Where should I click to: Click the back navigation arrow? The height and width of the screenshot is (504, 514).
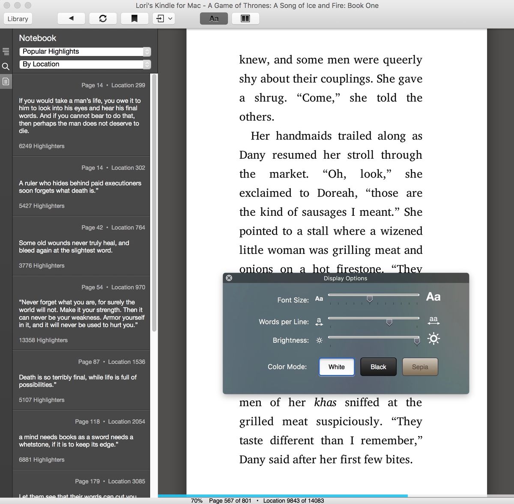(71, 18)
